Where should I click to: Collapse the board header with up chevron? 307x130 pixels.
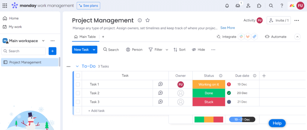297,37
